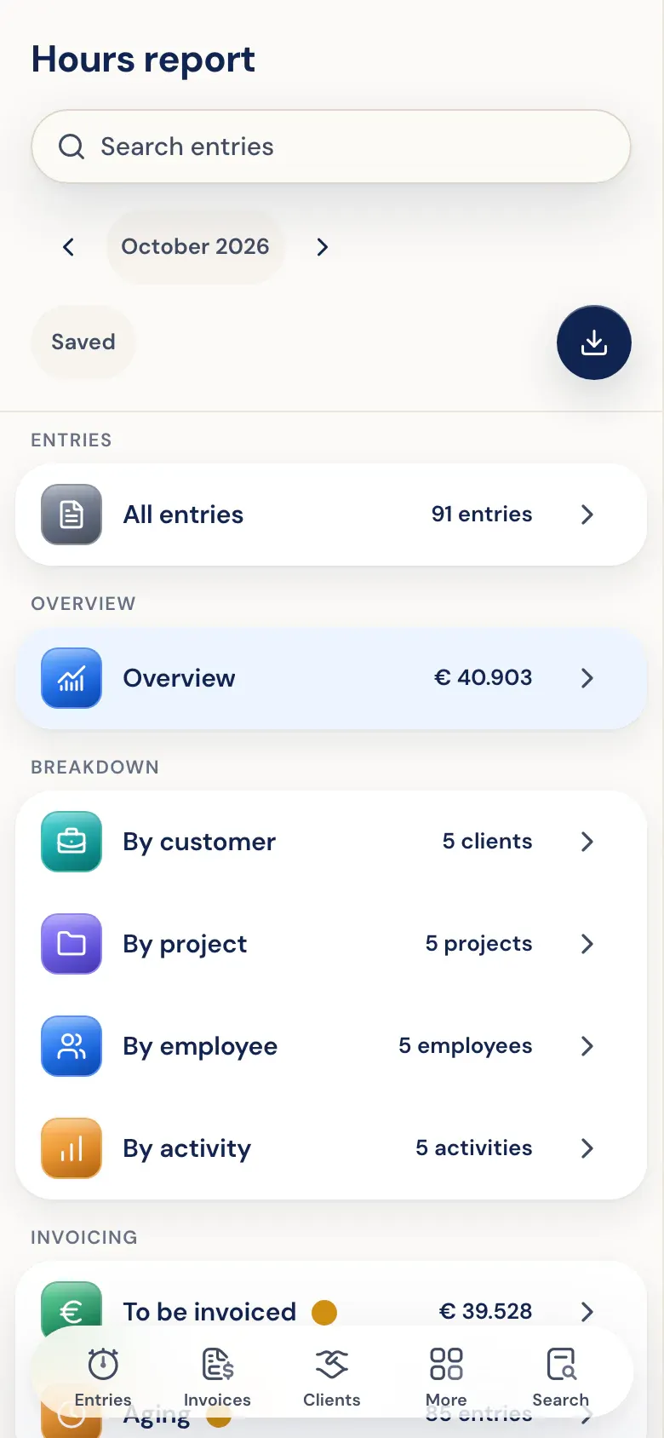Go to the next month
664x1438 pixels.
(322, 247)
